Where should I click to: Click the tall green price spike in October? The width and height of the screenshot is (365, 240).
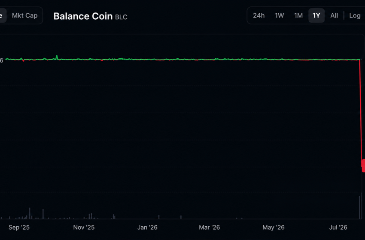[x=57, y=57]
